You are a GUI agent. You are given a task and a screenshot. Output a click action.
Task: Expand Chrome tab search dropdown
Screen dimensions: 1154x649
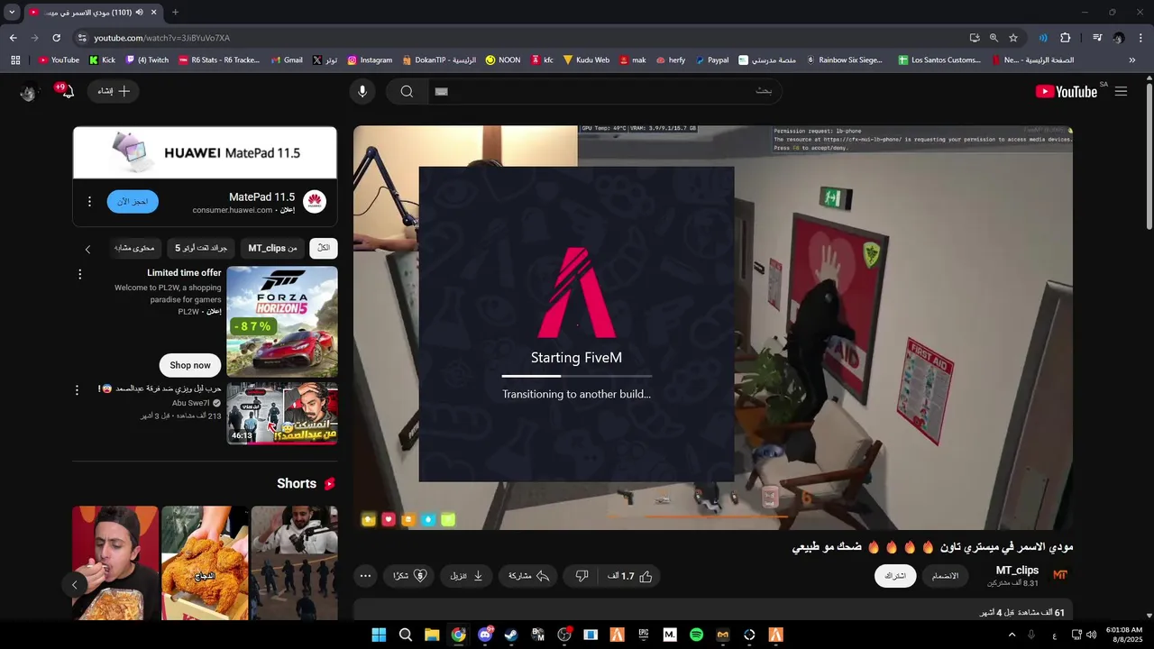(12, 12)
